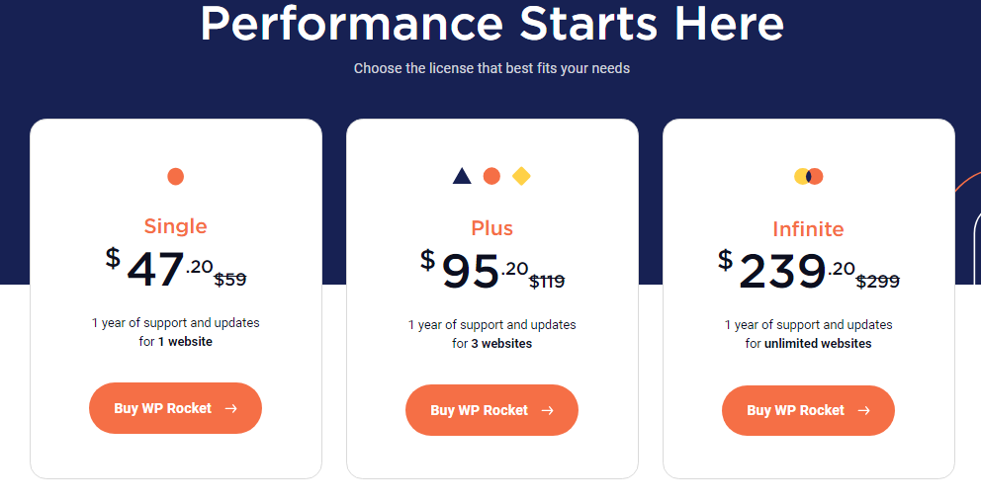The height and width of the screenshot is (504, 981).
Task: Click the navy triangle icon in Plus card
Action: [462, 176]
